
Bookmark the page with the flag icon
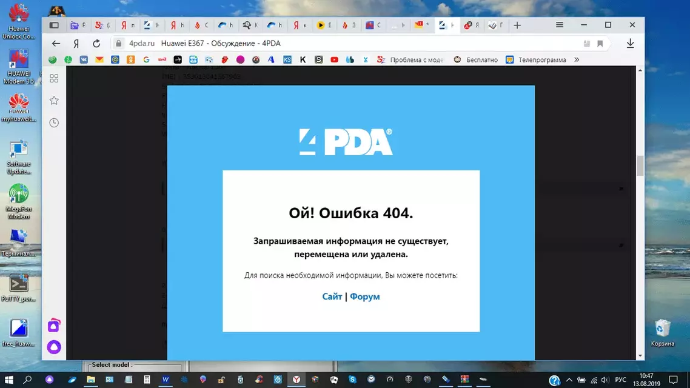click(x=600, y=43)
